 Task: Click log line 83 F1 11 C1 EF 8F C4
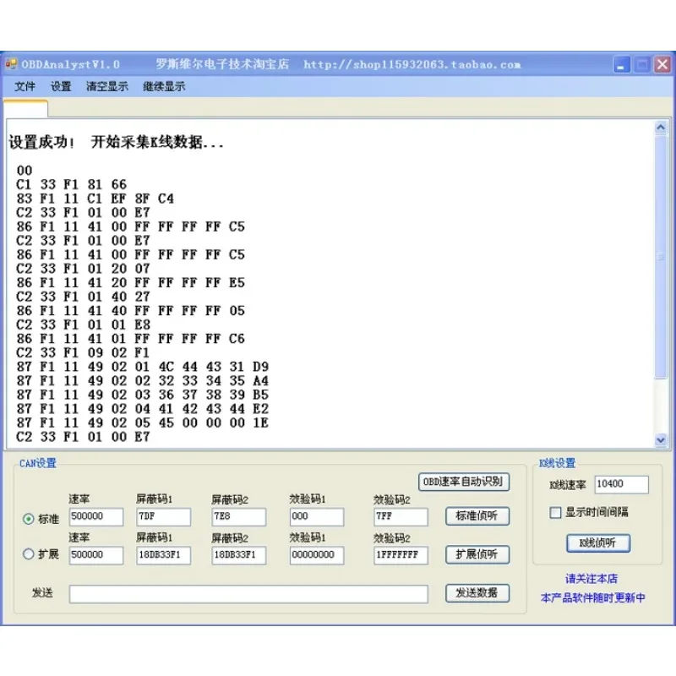(95, 199)
